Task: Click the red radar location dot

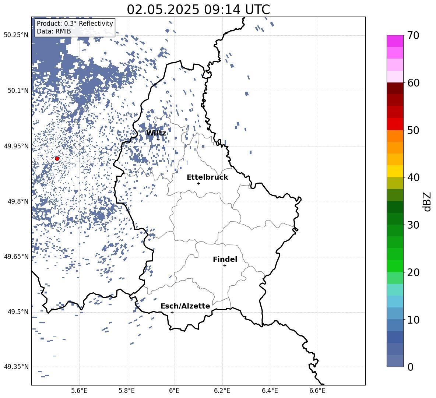Action: tap(57, 159)
